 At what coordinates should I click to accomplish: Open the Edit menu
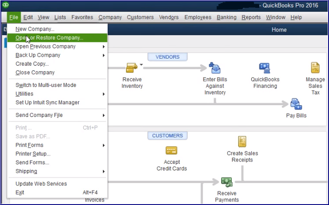(x=28, y=18)
